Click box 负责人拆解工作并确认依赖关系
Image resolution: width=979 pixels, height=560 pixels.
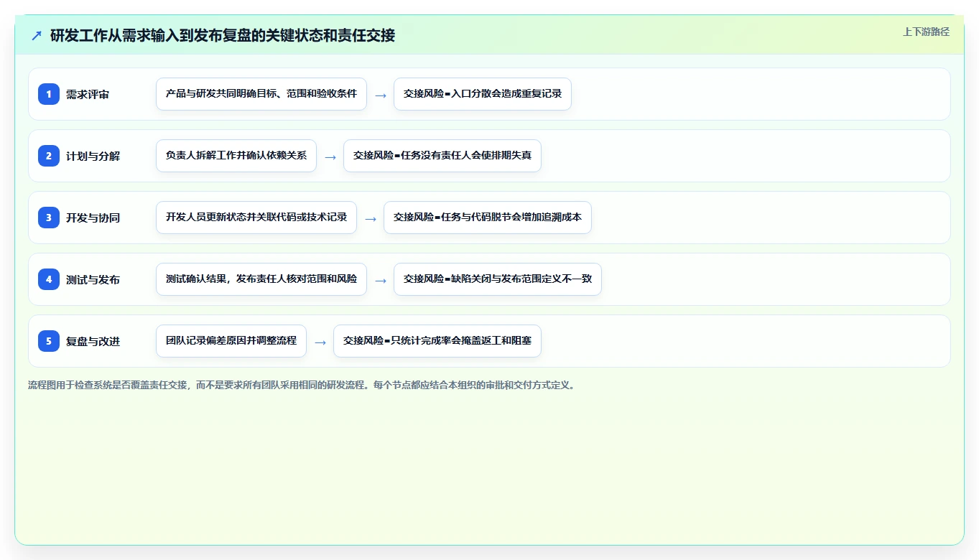[236, 156]
